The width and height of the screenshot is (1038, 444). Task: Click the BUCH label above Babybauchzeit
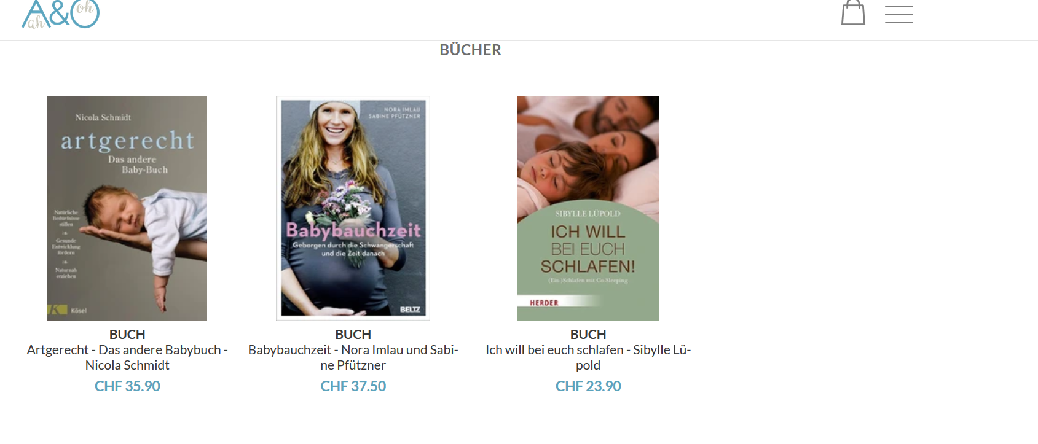click(x=353, y=335)
